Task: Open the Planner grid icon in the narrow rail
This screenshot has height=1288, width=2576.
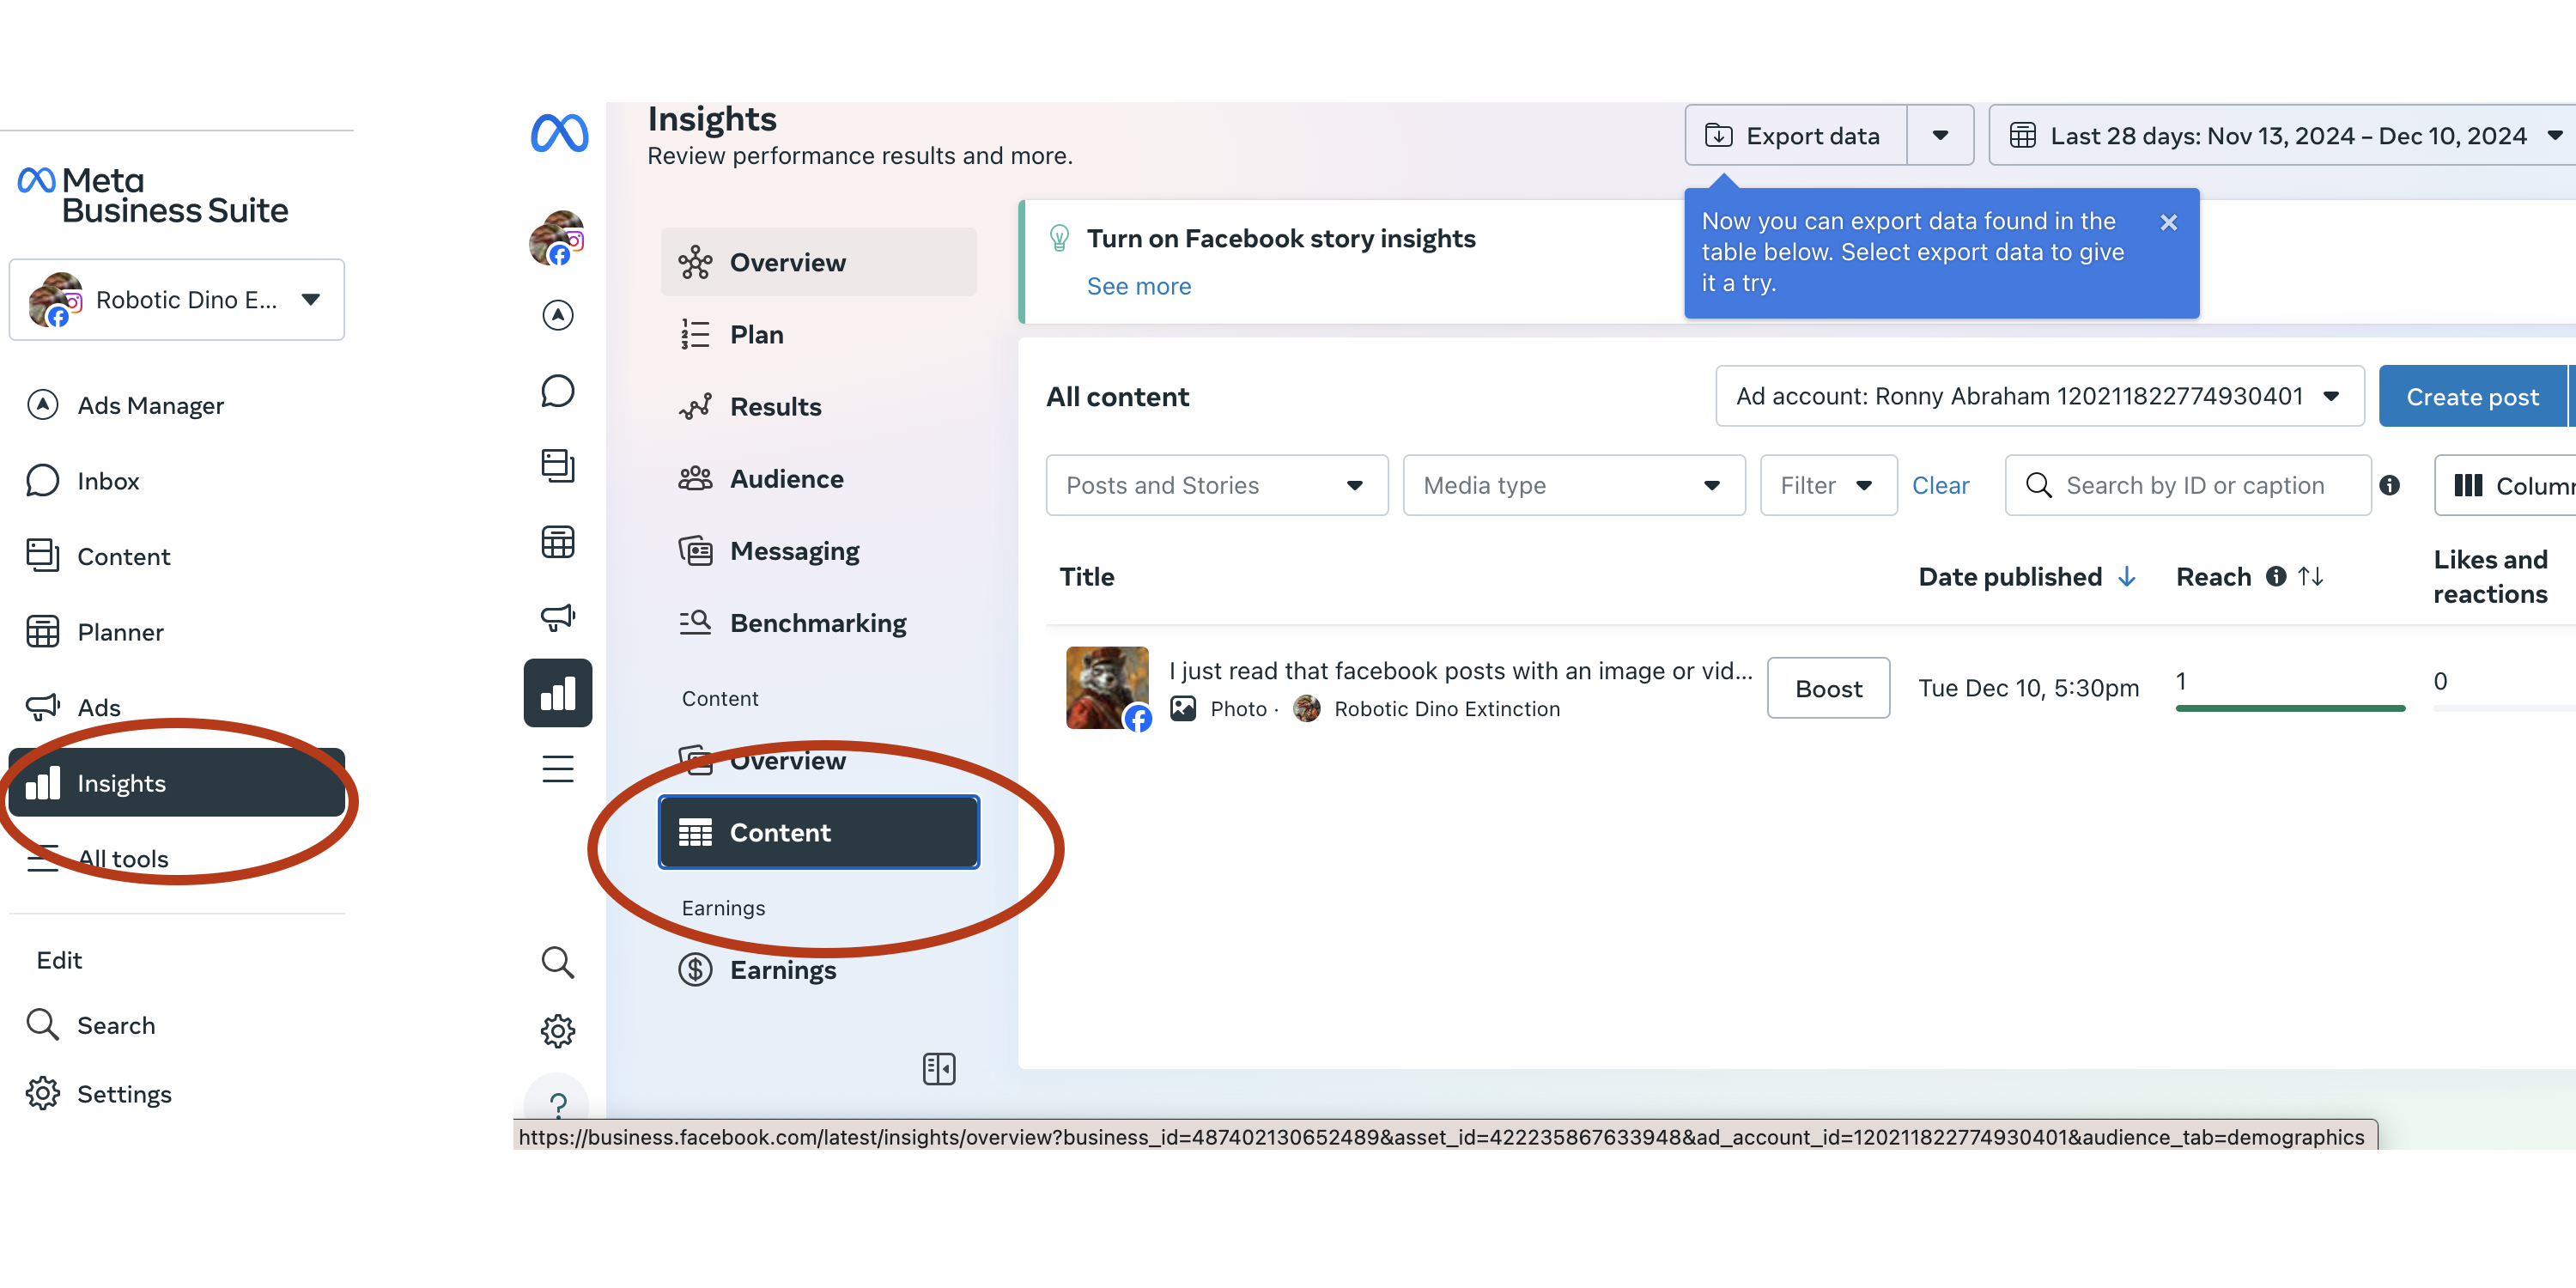Action: tap(558, 542)
